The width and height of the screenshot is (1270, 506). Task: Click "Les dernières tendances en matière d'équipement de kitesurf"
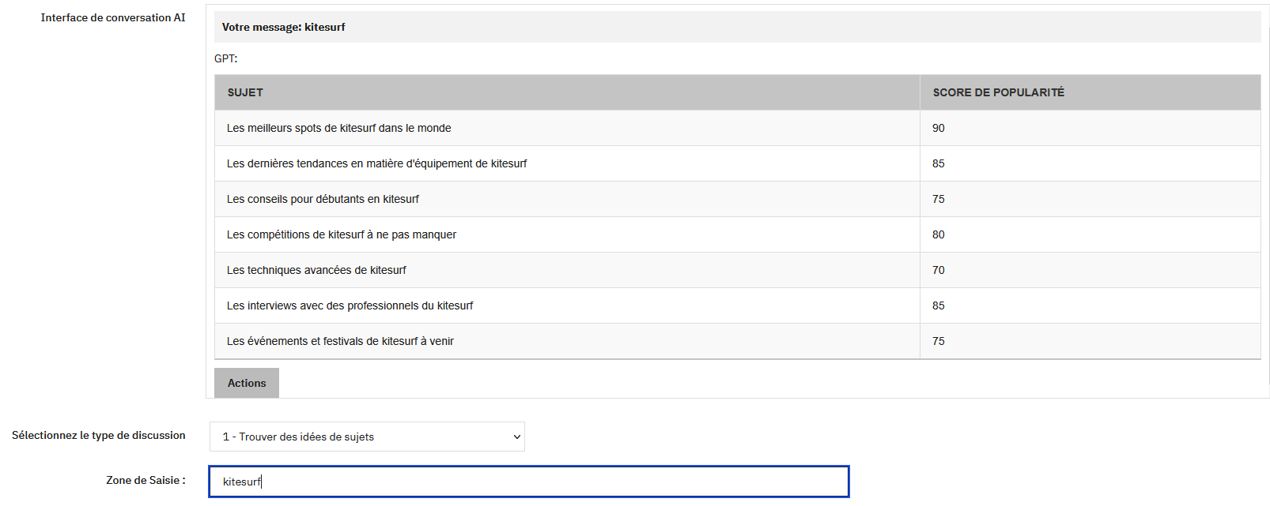(379, 163)
